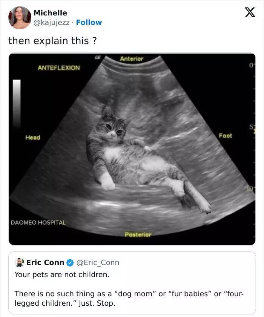The height and width of the screenshot is (317, 264).
Task: Click the Foot label
Action: [x=225, y=136]
